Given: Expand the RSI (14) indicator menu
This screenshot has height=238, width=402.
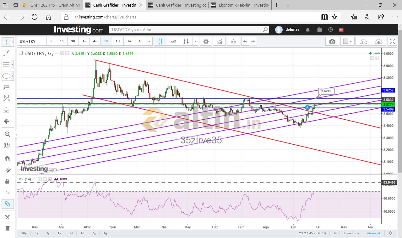Looking at the screenshot, I should click(x=34, y=179).
